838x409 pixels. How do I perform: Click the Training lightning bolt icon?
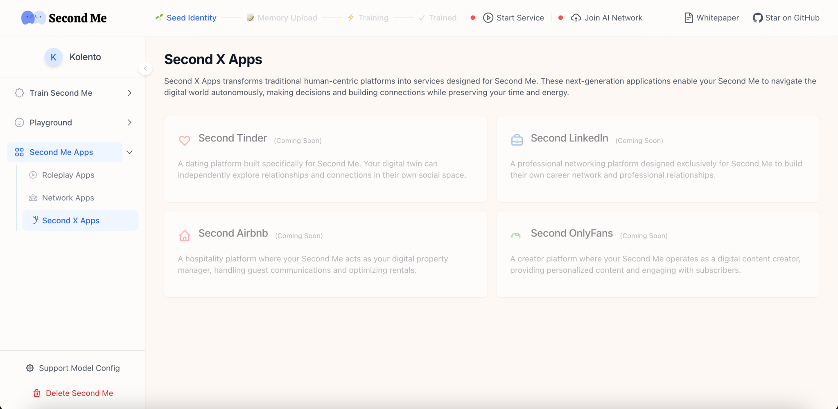(x=350, y=18)
